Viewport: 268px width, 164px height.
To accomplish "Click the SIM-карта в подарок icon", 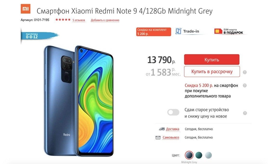I will (218, 31).
